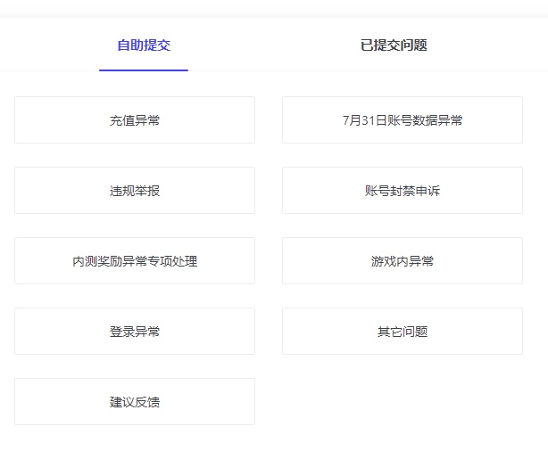Image resolution: width=548 pixels, height=476 pixels.
Task: Click blue underline beneath 自助提交
Action: [144, 70]
